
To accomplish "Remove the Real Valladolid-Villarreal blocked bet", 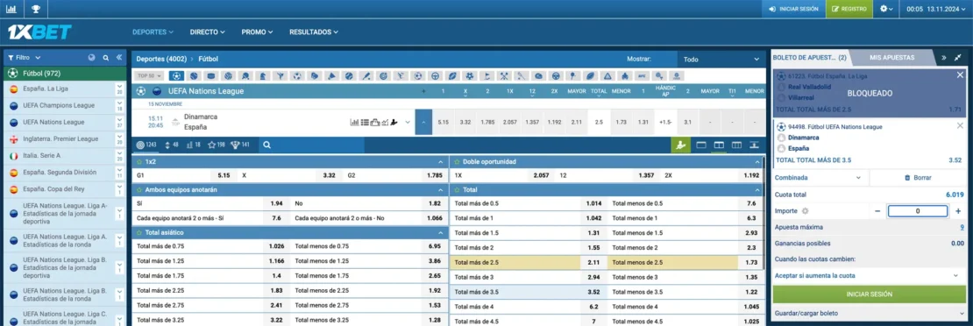I will [960, 75].
